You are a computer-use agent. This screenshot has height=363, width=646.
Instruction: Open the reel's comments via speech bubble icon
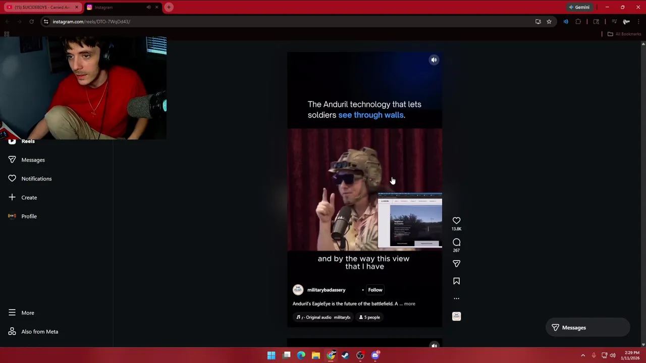click(x=456, y=243)
